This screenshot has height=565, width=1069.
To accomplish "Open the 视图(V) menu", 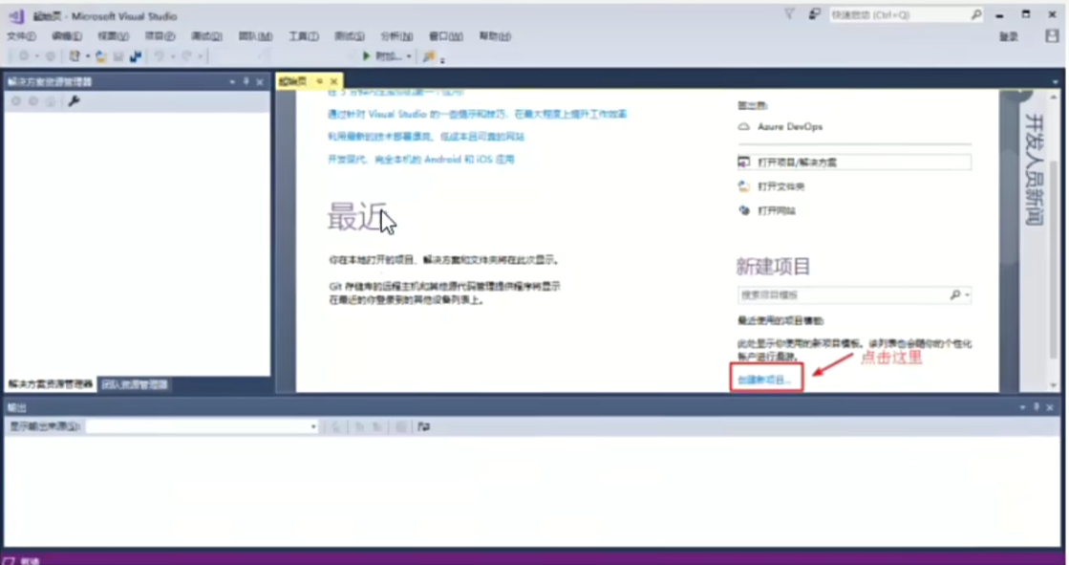I will (113, 36).
